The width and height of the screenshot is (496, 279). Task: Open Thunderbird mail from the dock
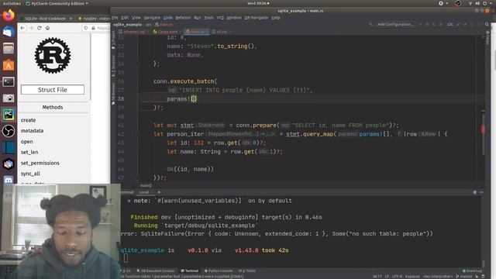[x=9, y=32]
